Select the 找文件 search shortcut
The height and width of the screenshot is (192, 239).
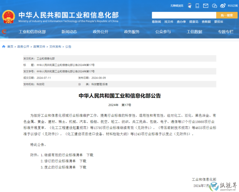[x=169, y=22]
